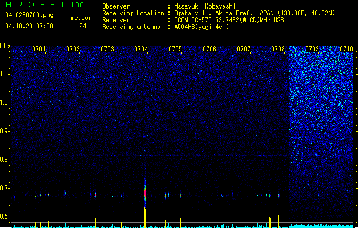Viewport: 359px width, 228px height.
Task: Click the 0704 time marker
Action: coord(141,49)
